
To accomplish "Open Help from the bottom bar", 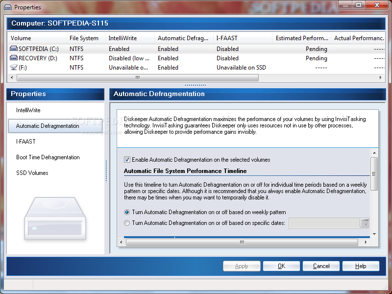I will 361,266.
